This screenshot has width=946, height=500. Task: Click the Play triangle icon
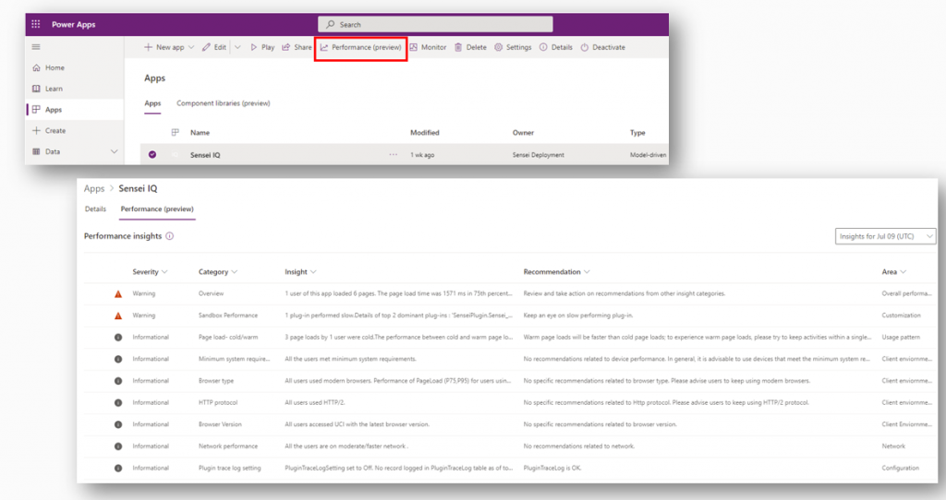254,47
